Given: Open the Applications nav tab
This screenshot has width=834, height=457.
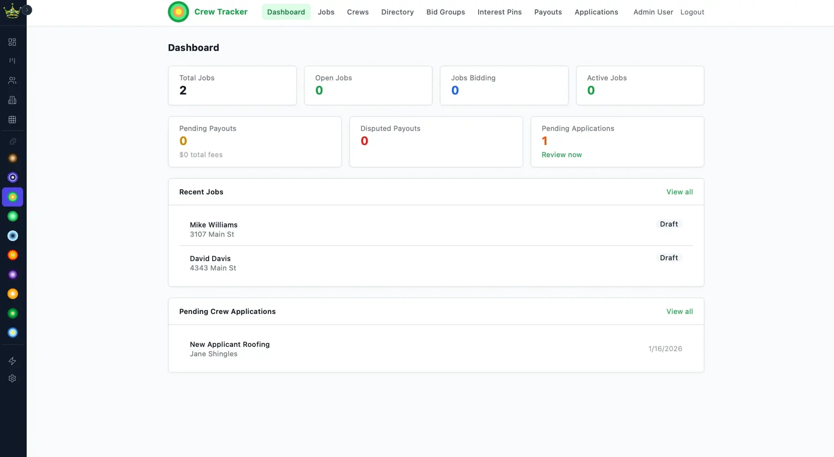Looking at the screenshot, I should tap(596, 12).
